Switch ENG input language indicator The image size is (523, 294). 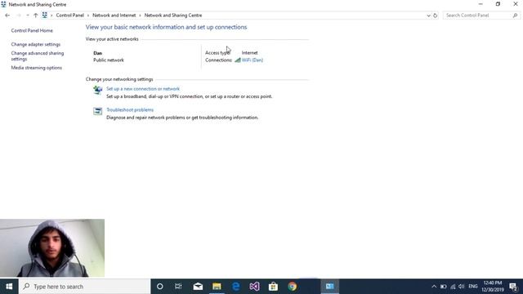coord(472,287)
